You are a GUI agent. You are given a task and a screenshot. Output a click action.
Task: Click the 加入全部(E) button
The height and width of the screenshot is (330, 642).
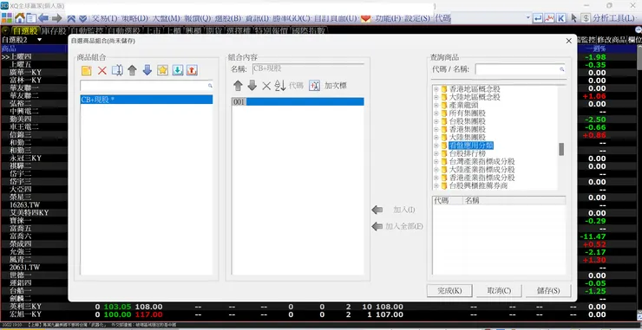[x=397, y=226]
